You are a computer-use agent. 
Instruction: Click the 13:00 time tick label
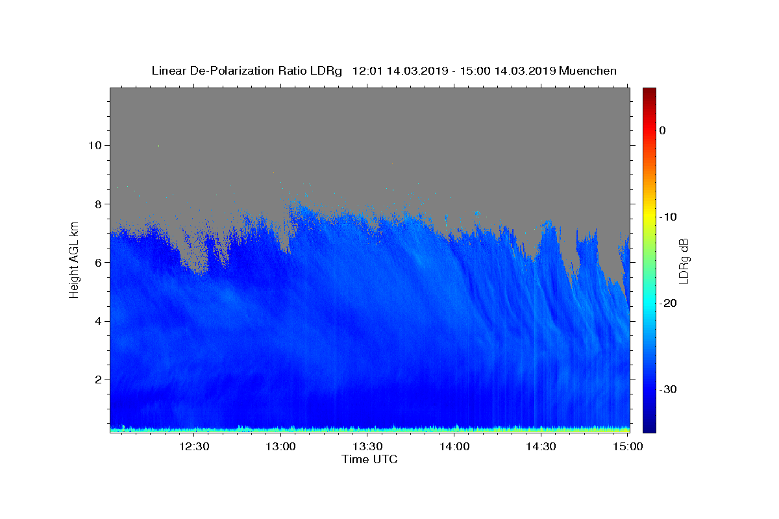[x=281, y=446]
